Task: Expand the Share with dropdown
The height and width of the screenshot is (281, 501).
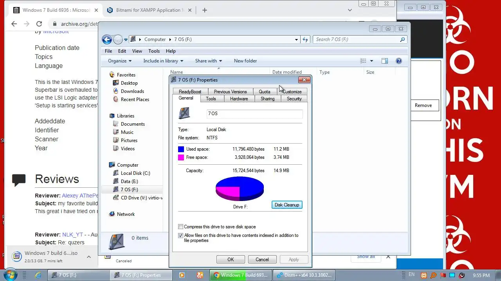Action: (209, 61)
